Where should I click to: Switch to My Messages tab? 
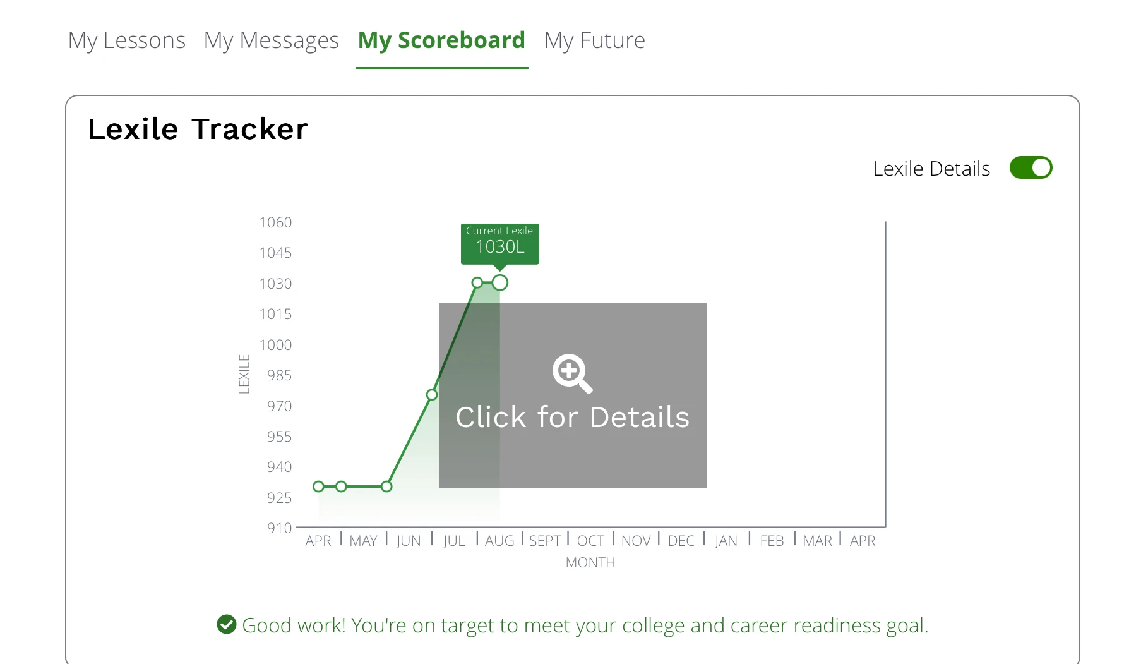(x=272, y=40)
